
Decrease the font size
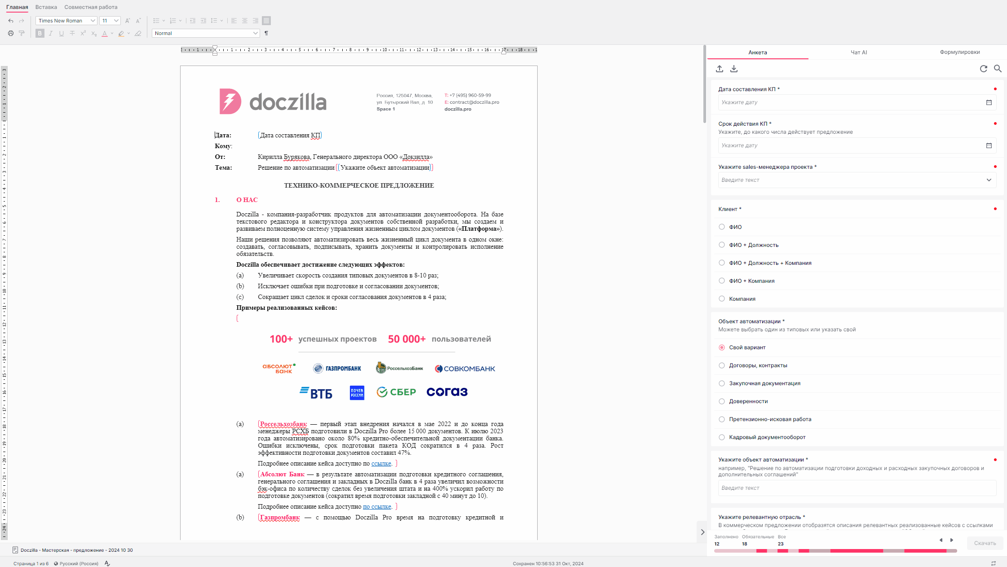coord(138,21)
